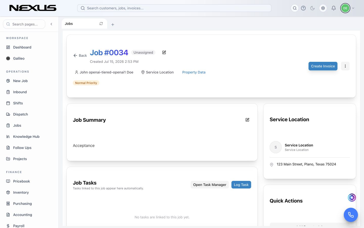Click the magnifier search icon in top bar
This screenshot has width=364, height=228.
click(x=295, y=8)
